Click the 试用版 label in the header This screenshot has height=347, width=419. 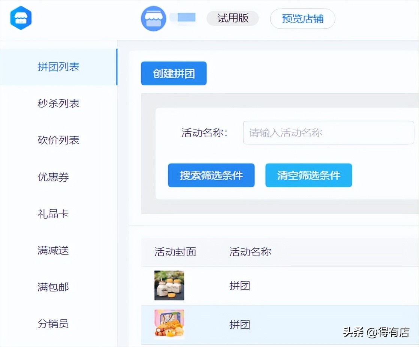pos(232,18)
